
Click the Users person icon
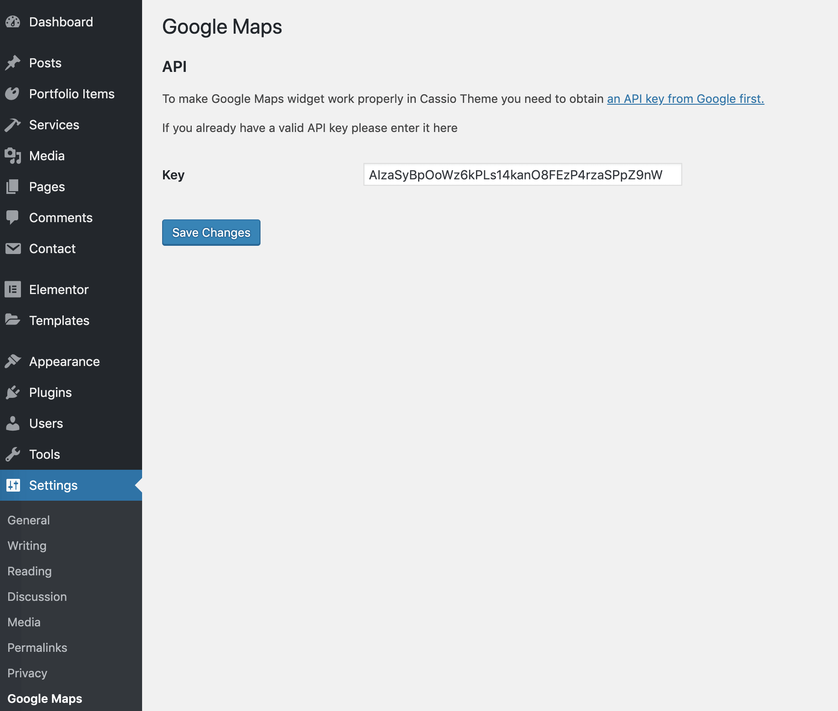pyautogui.click(x=13, y=423)
